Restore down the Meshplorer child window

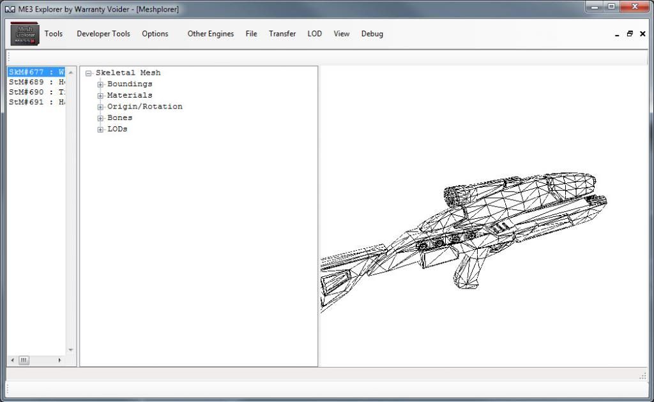click(x=630, y=34)
